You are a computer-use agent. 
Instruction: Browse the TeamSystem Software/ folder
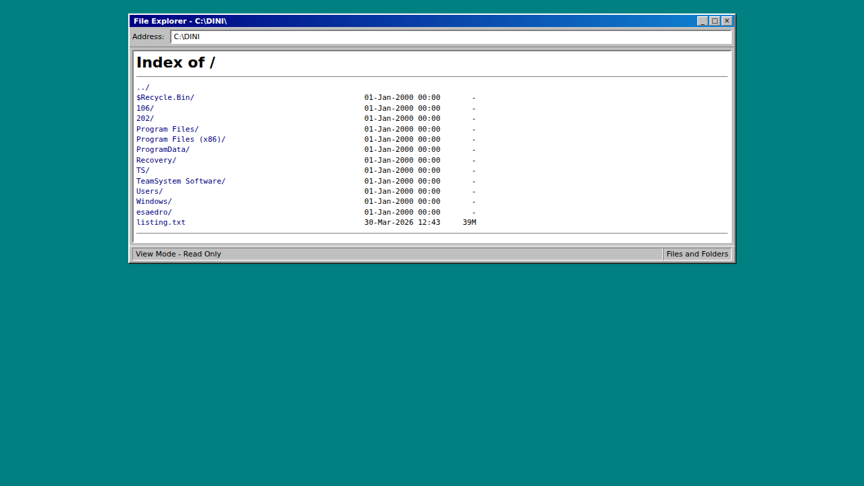point(180,181)
